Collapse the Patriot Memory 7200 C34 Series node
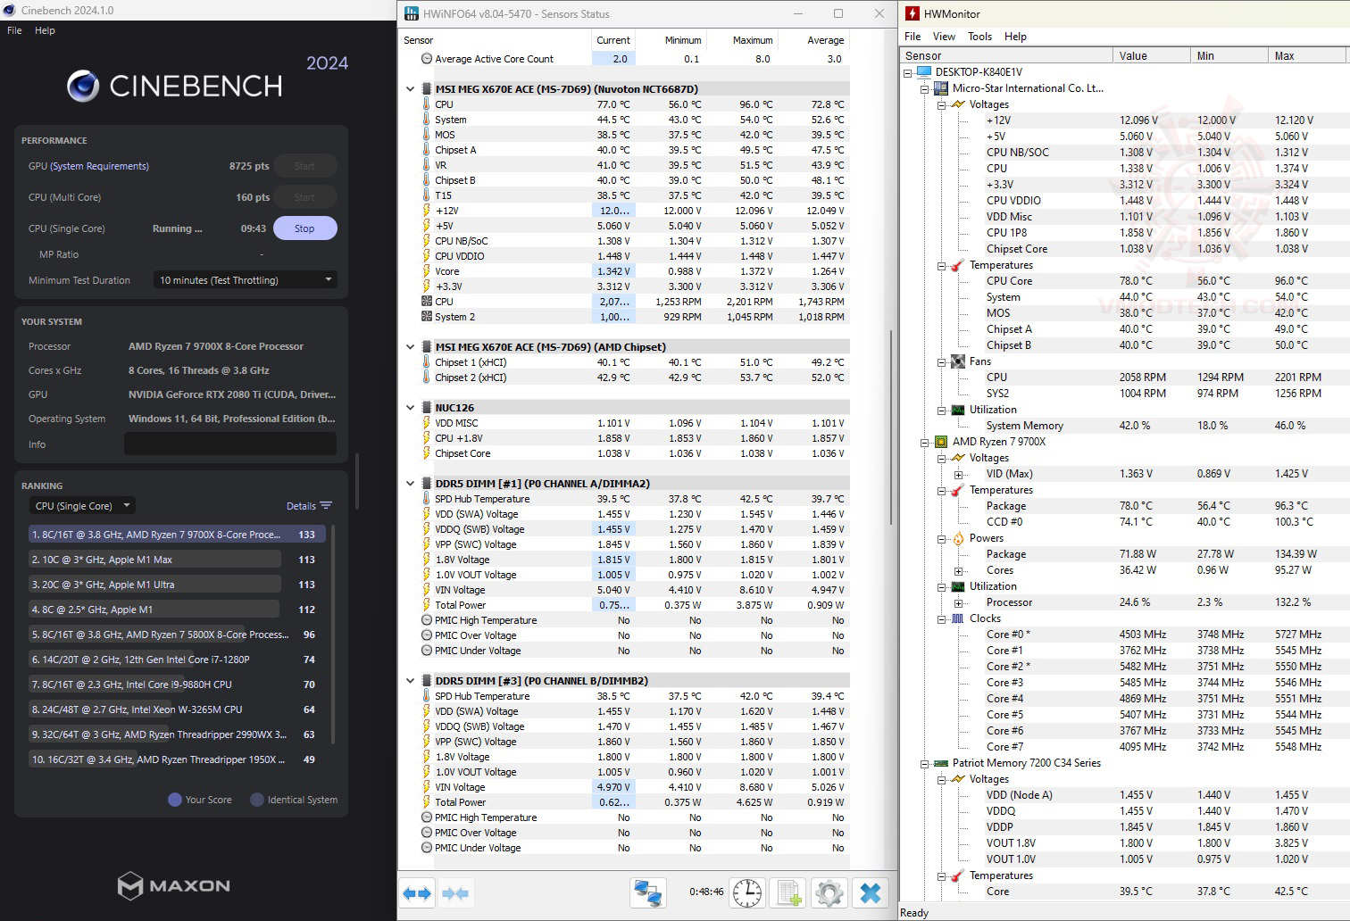 925,763
